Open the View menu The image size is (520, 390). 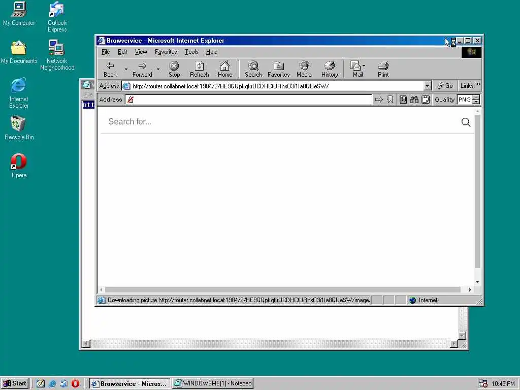[x=141, y=52]
